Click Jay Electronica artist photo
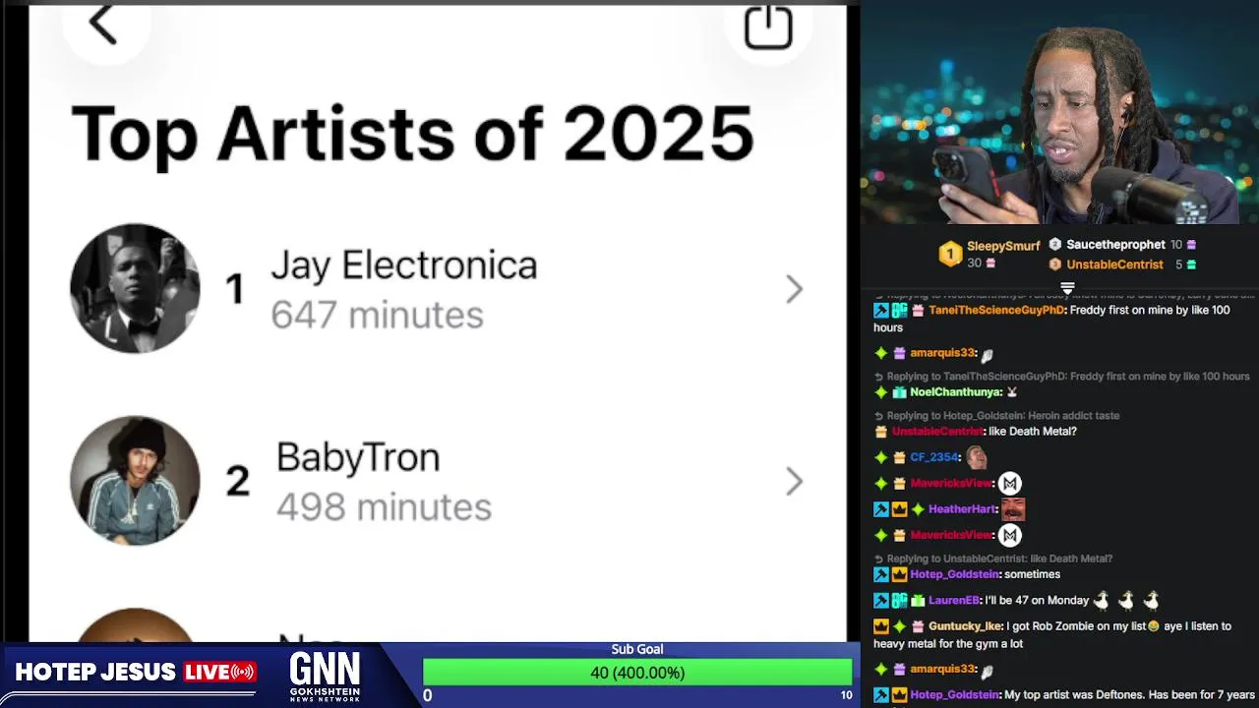This screenshot has width=1259, height=708. (x=135, y=288)
